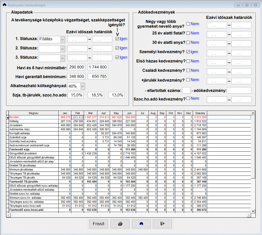Click the eltartottak száma input field
This screenshot has height=235, width=262.
(186, 90)
